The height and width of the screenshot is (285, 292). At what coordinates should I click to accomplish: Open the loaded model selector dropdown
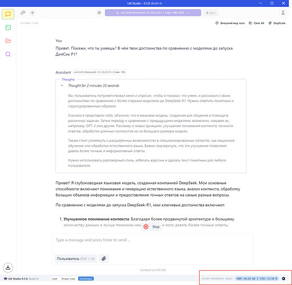pyautogui.click(x=153, y=13)
